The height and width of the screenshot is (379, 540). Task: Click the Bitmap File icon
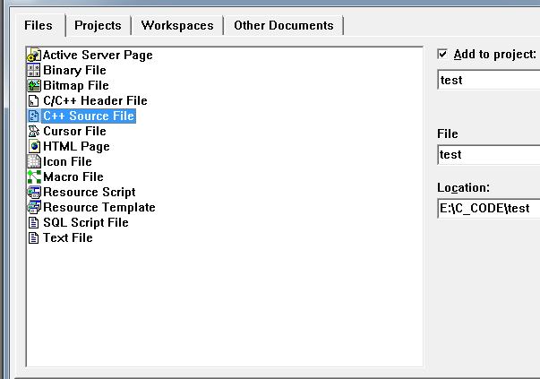click(35, 86)
